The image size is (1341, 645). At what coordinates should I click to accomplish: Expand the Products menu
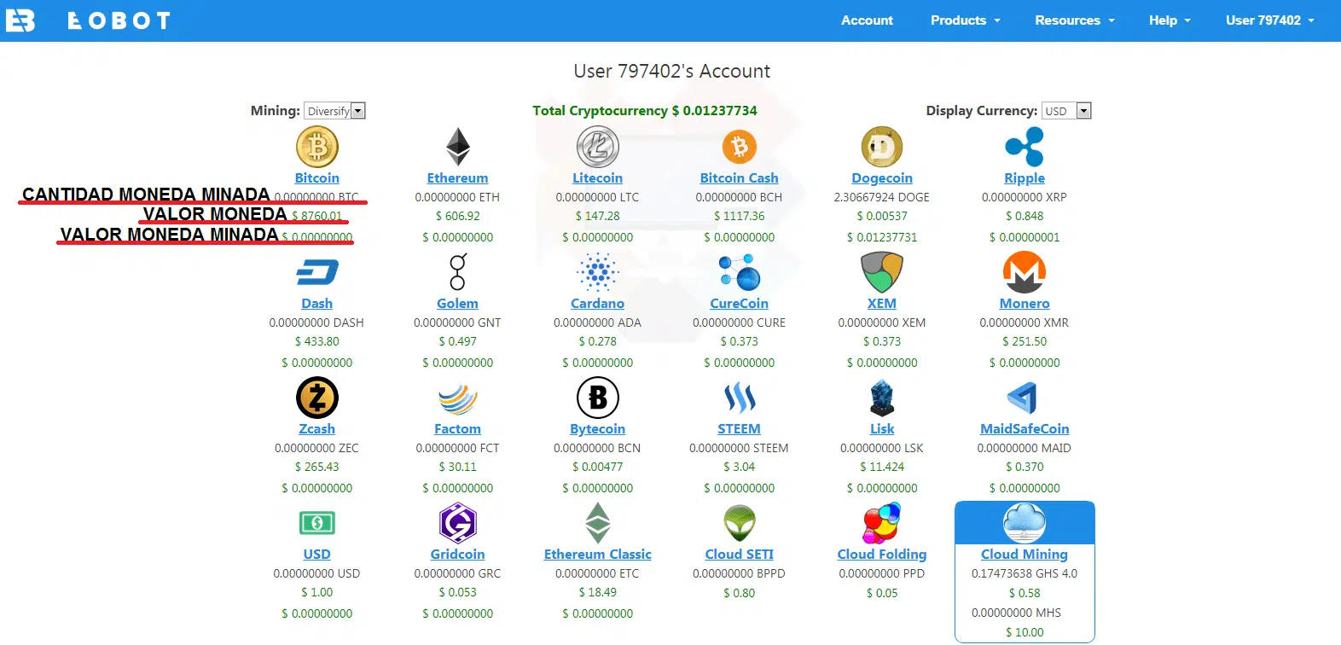[965, 20]
